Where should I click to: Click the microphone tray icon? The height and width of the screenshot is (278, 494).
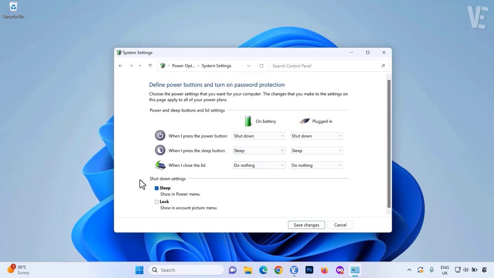tap(432, 270)
